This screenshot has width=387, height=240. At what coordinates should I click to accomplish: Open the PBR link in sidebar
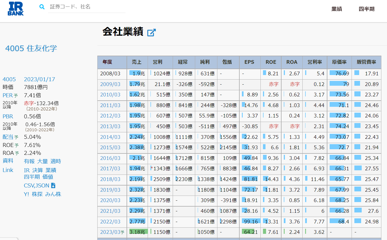[x=8, y=116]
